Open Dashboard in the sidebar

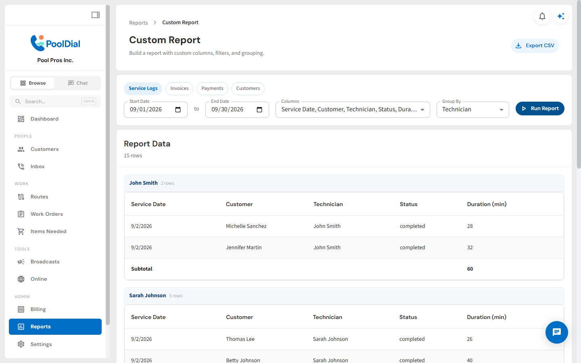coord(55,119)
